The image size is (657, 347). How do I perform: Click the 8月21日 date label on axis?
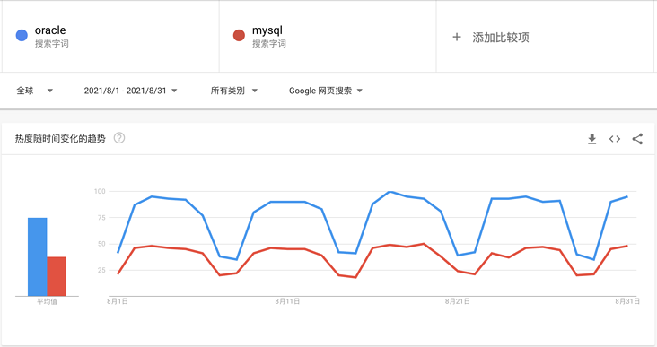pos(458,301)
